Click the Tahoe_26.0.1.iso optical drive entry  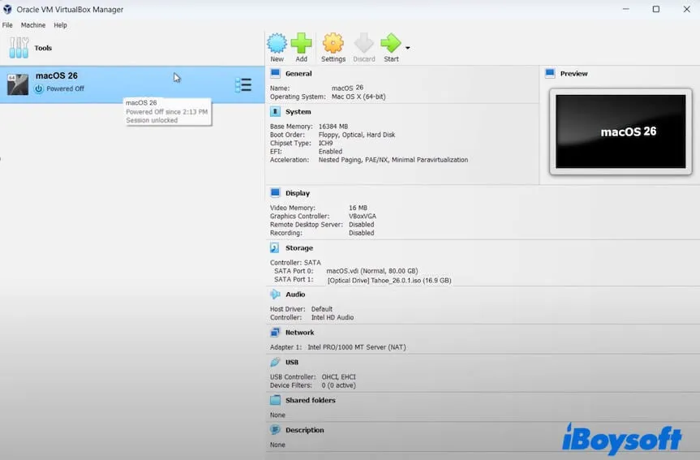(x=389, y=281)
